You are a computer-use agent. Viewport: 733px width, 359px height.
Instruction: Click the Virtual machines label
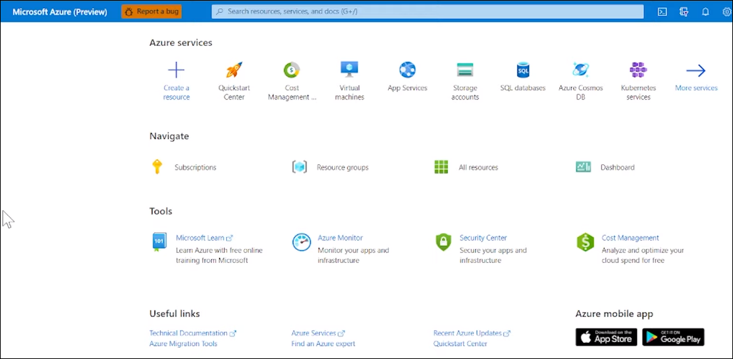tap(350, 92)
